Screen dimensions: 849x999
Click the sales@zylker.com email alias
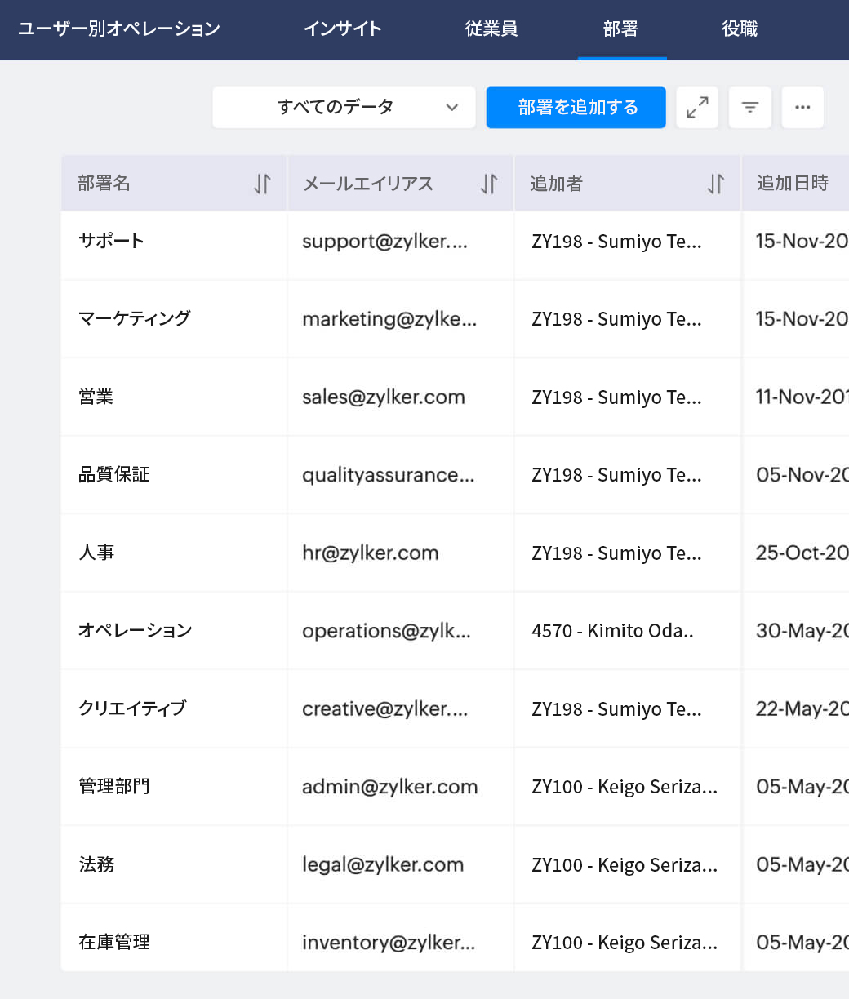tap(384, 397)
